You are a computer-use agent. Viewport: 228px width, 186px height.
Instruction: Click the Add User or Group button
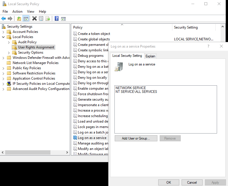tap(136, 138)
